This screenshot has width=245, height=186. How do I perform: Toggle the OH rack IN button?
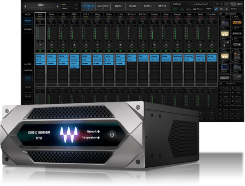pyautogui.click(x=63, y=51)
